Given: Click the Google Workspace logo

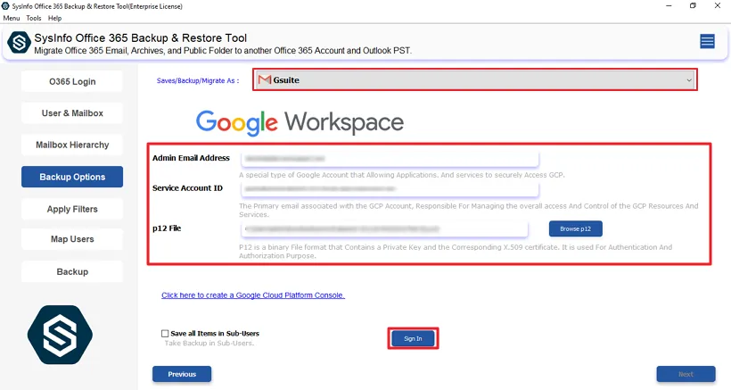Looking at the screenshot, I should click(x=300, y=122).
